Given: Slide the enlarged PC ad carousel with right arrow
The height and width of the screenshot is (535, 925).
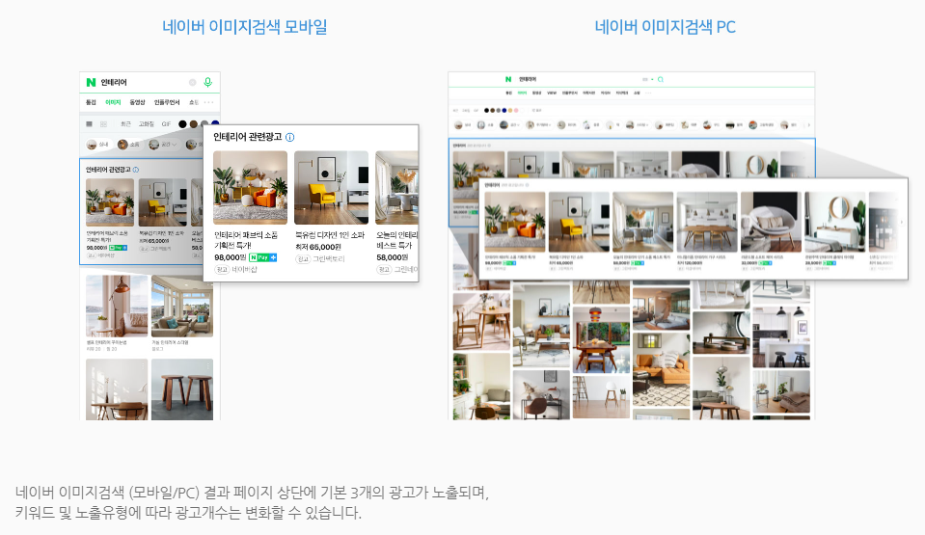Looking at the screenshot, I should [x=902, y=222].
